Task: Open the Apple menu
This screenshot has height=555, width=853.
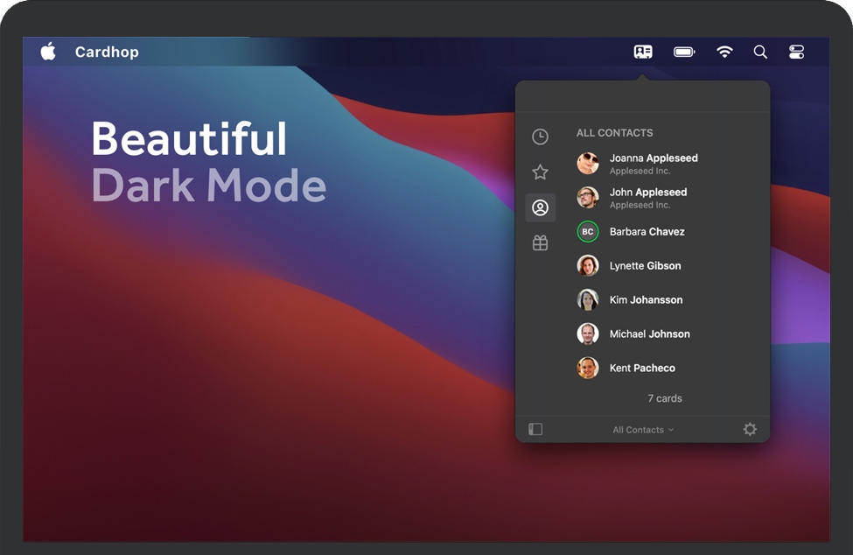Action: pos(48,52)
